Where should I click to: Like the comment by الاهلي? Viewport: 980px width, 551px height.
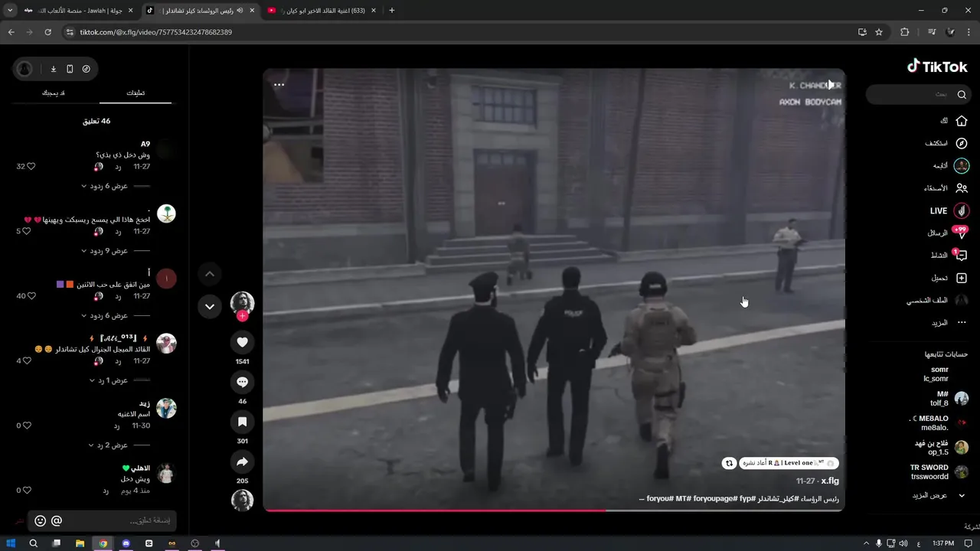pyautogui.click(x=26, y=491)
